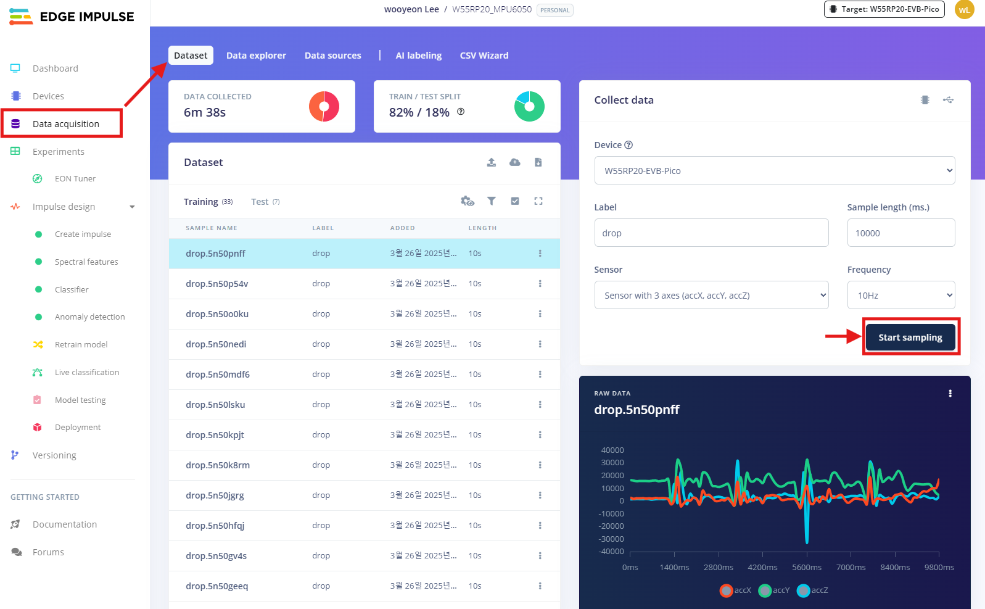Click the upload data icon in Dataset header
This screenshot has width=985, height=609.
coord(491,162)
